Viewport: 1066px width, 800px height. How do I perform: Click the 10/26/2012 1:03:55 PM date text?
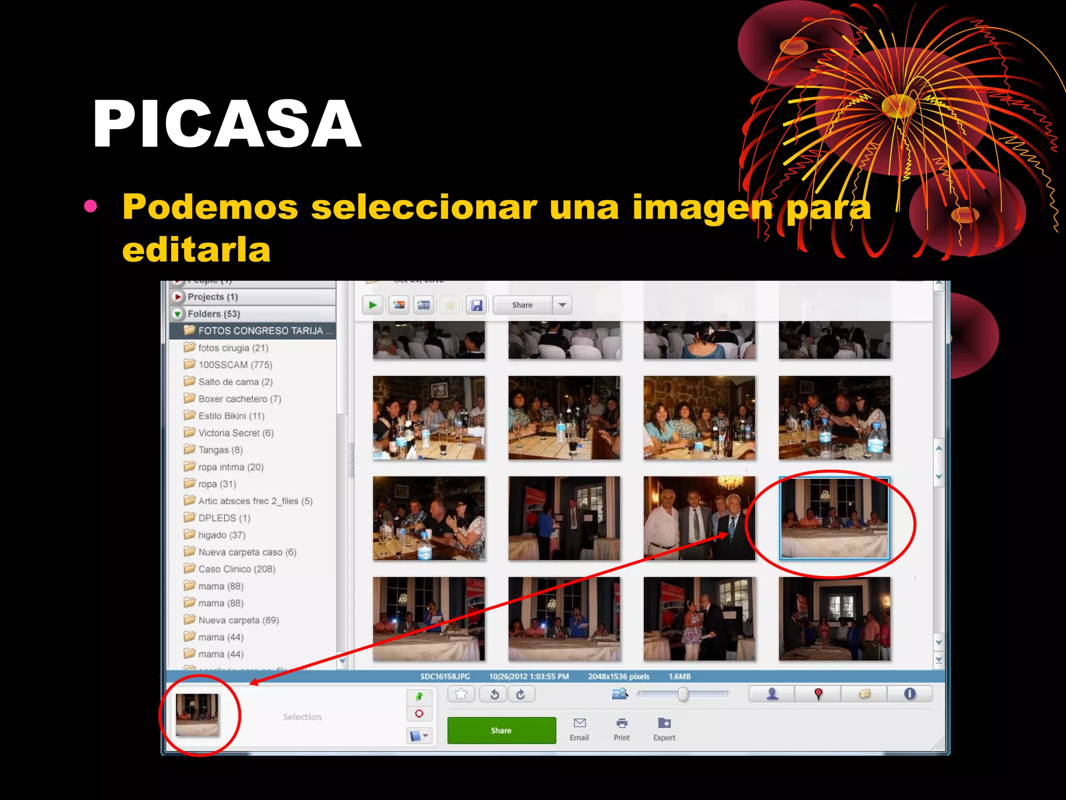[529, 677]
